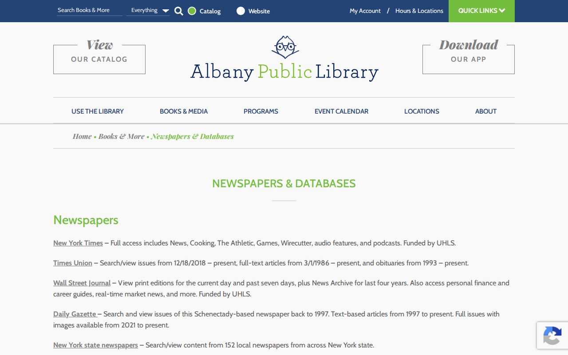Click the reCAPTCHA badge icon
The height and width of the screenshot is (355, 568).
[552, 335]
